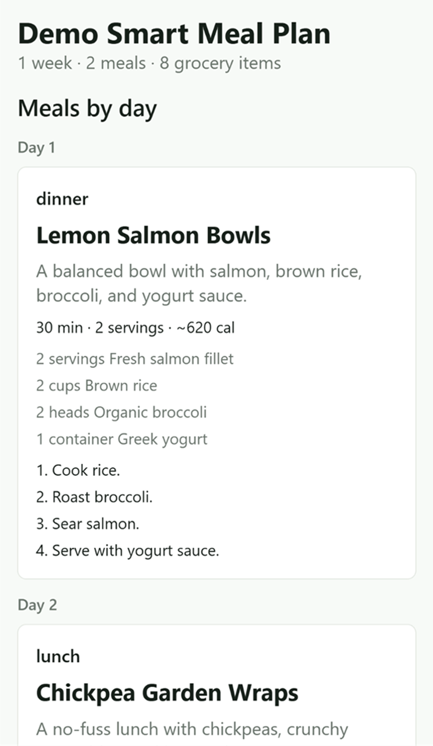Select the Day 2 label

pyautogui.click(x=37, y=605)
